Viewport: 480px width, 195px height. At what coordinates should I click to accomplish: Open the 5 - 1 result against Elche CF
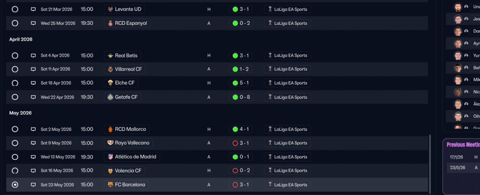(240, 83)
